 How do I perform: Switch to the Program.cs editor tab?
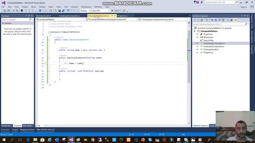122,16
